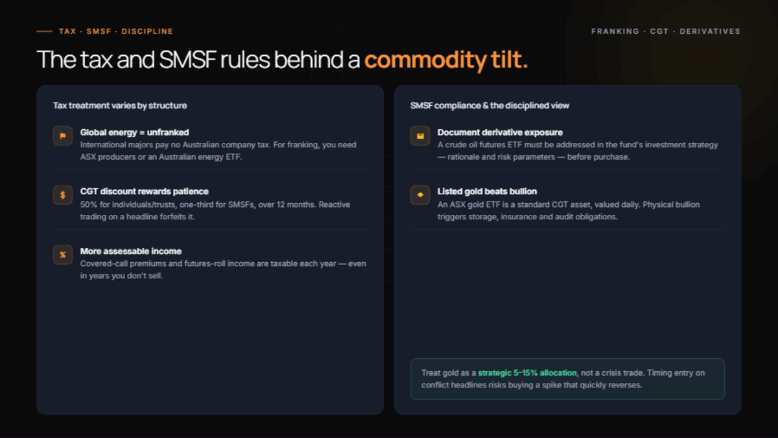This screenshot has width=778, height=438.
Task: Click the diamond icon beside Listed gold beats bullion
Action: pyautogui.click(x=420, y=195)
